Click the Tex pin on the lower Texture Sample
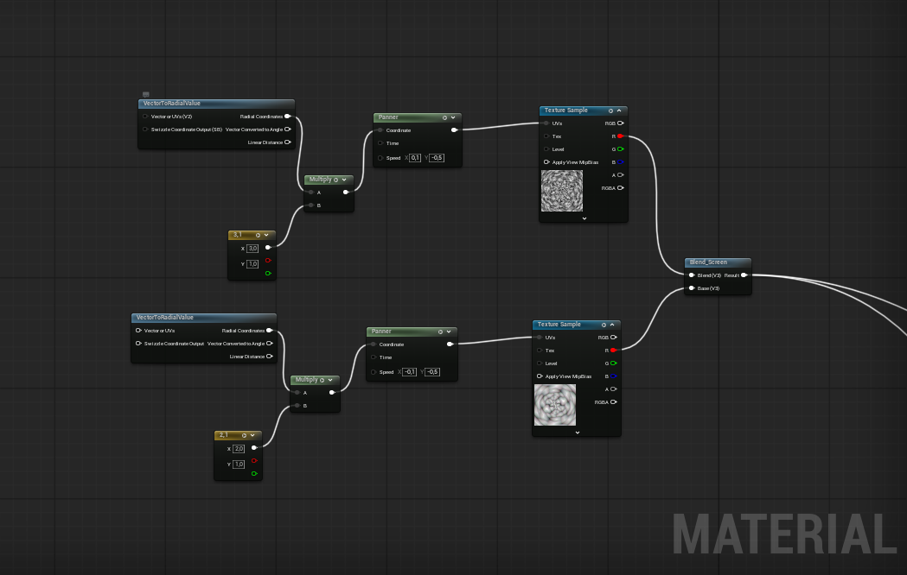Image resolution: width=907 pixels, height=575 pixels. (x=540, y=351)
